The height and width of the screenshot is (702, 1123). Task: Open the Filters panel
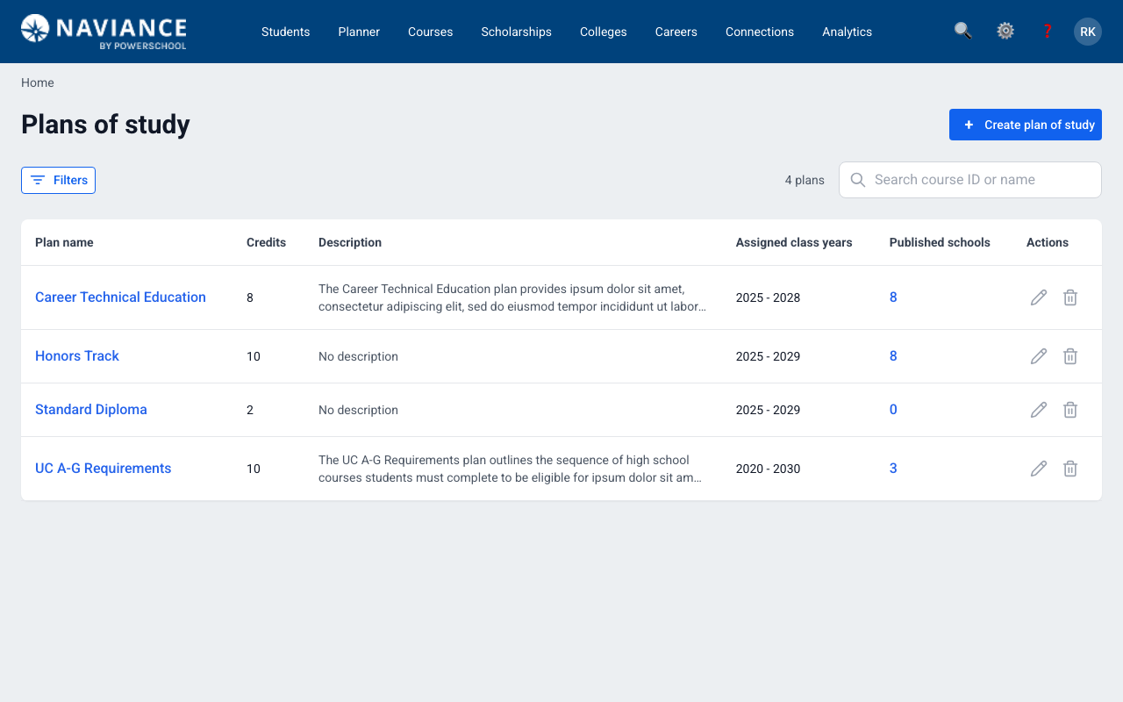coord(58,180)
